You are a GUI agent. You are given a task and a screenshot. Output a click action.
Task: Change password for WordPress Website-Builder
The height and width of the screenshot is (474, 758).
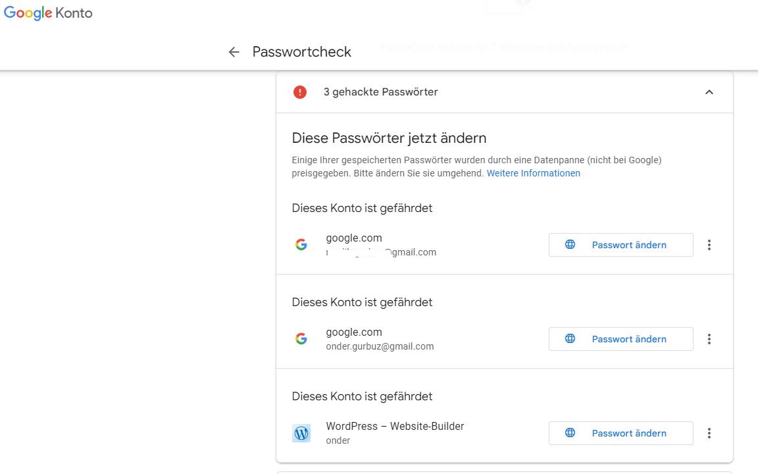point(620,433)
